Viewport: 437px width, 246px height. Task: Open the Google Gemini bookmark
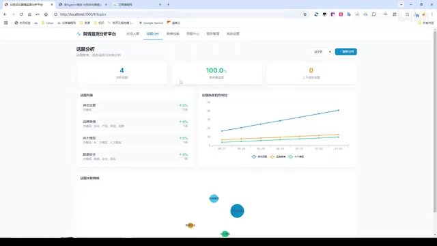[x=151, y=23]
